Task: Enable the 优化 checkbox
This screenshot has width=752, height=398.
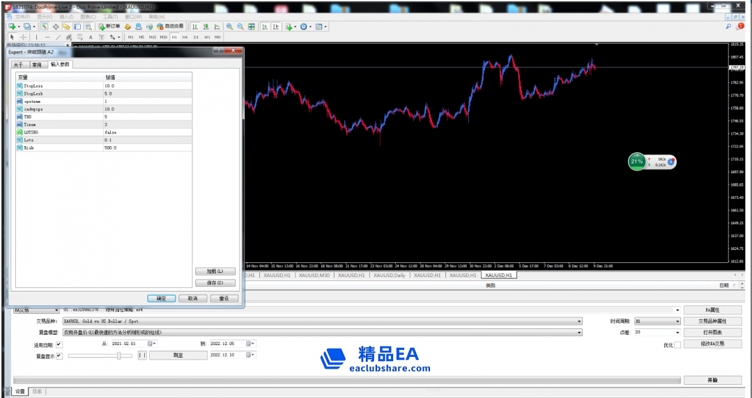Action: 677,345
